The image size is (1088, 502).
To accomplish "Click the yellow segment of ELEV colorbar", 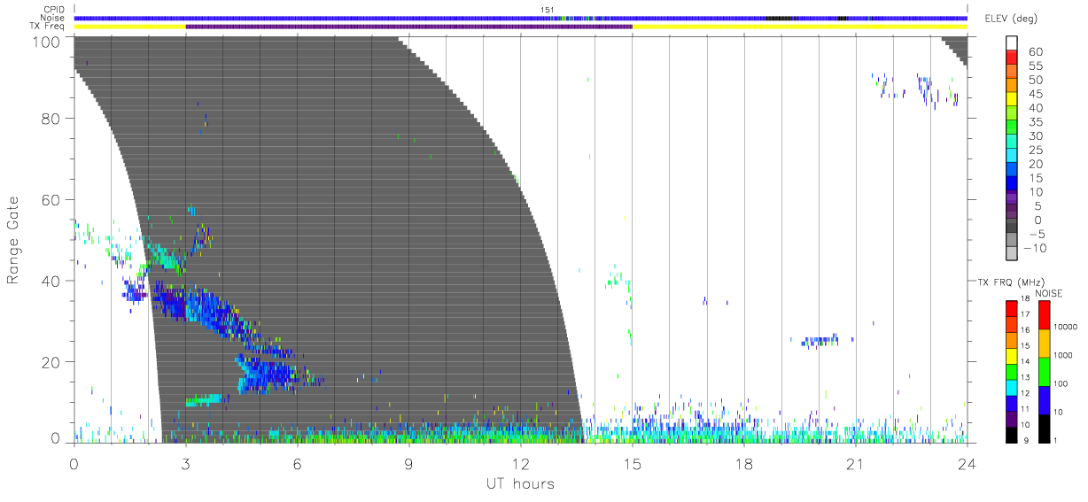I will click(x=1012, y=99).
